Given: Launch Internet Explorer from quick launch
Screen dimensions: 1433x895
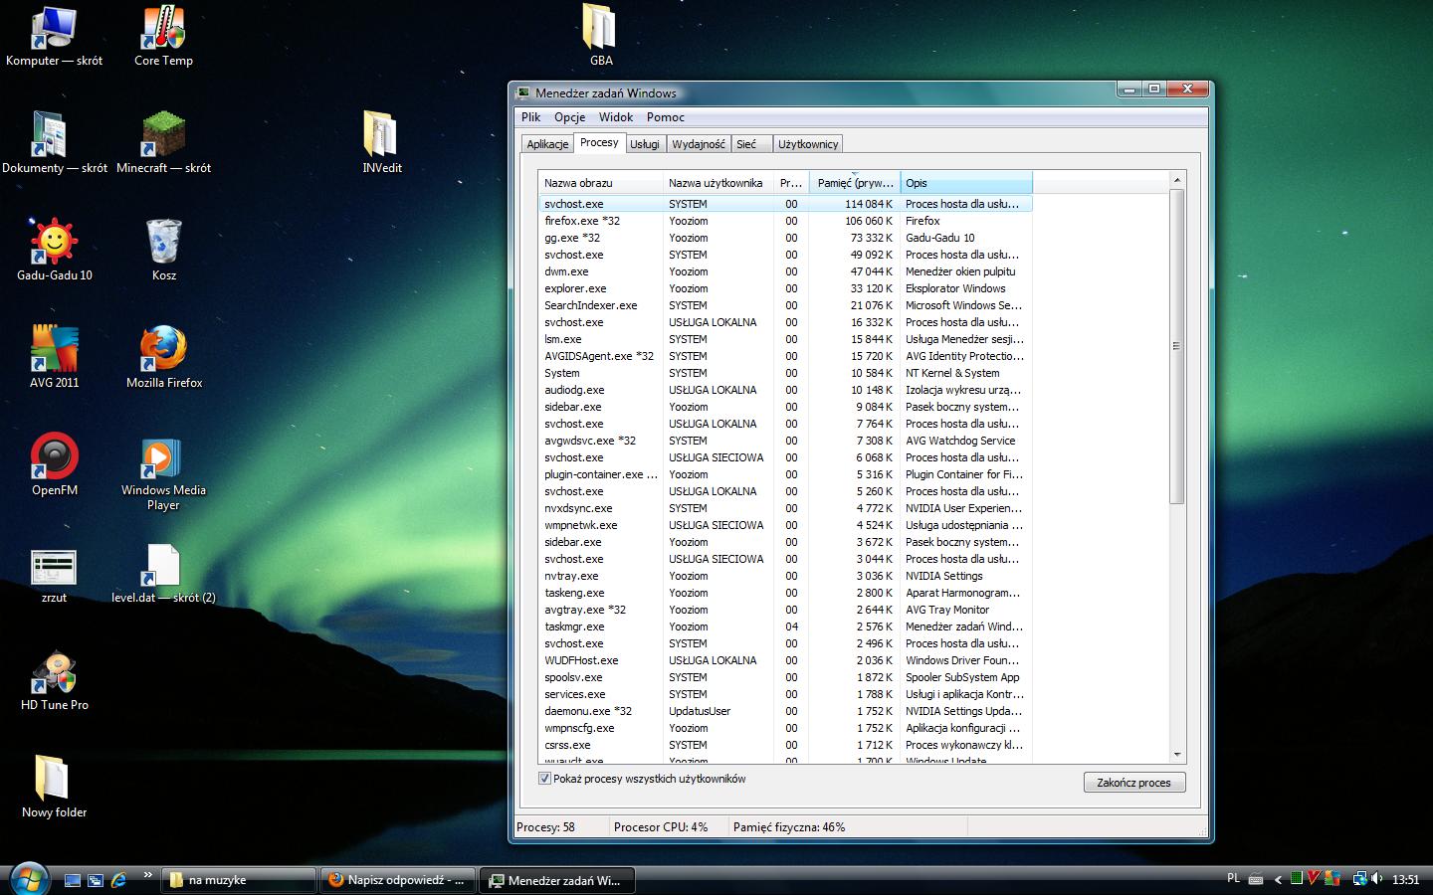Looking at the screenshot, I should (x=119, y=880).
